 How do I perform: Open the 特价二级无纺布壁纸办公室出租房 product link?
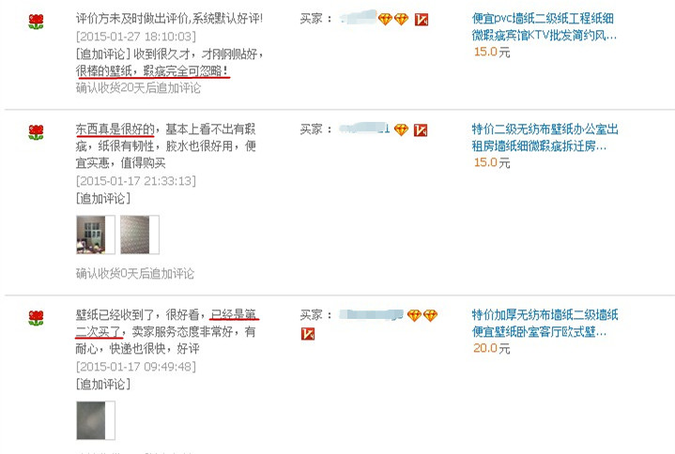click(545, 138)
